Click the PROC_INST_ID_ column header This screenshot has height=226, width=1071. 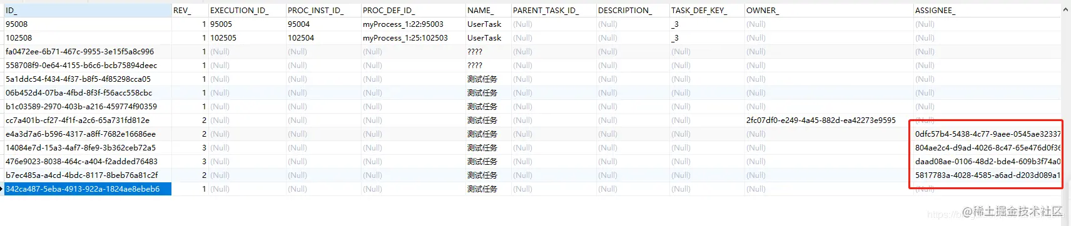coord(323,11)
